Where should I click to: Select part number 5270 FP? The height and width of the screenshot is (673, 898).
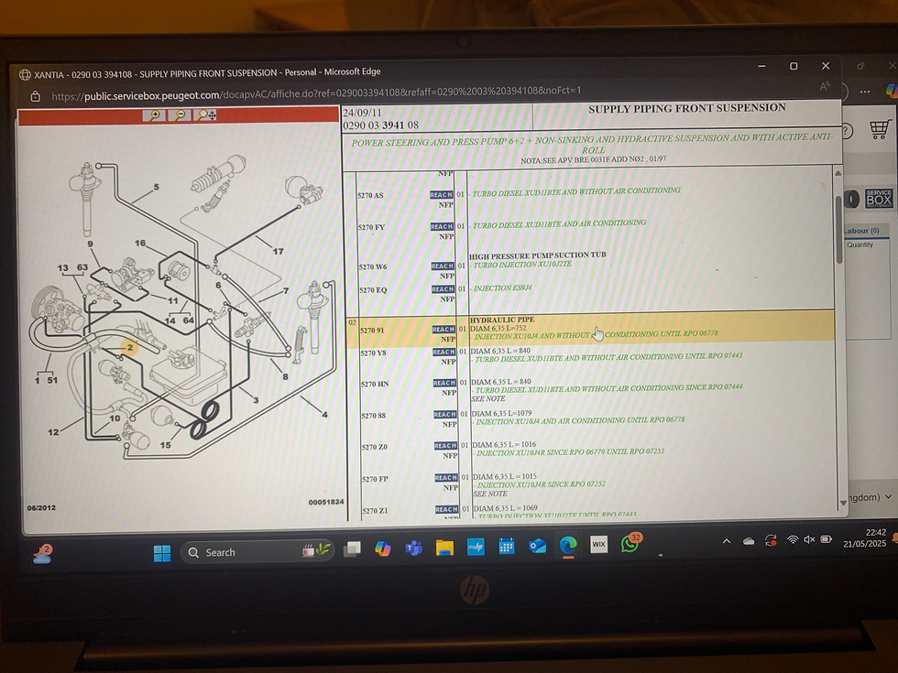click(375, 479)
